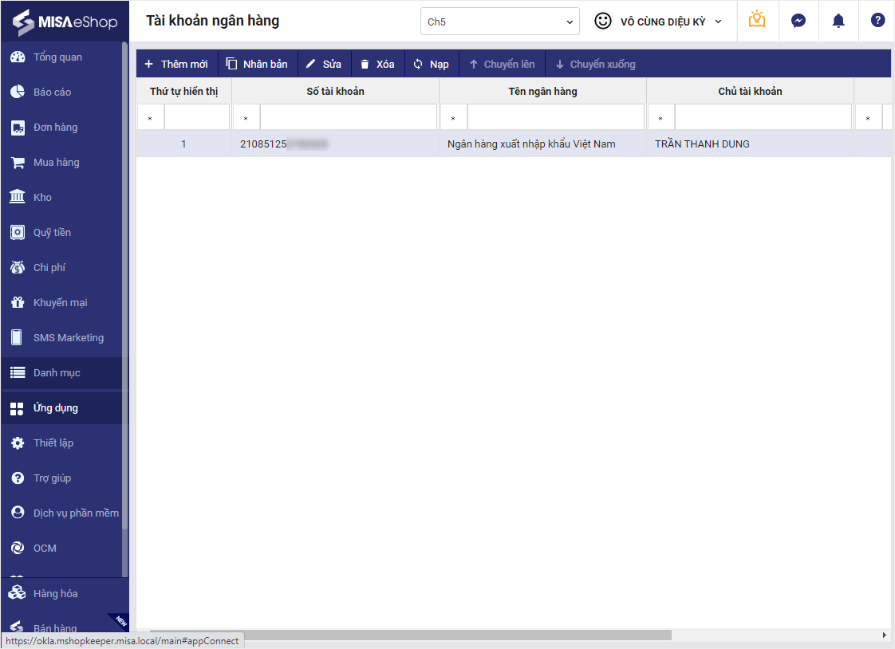
Task: Open filter operator for Tên ngân hàng
Action: (x=453, y=118)
